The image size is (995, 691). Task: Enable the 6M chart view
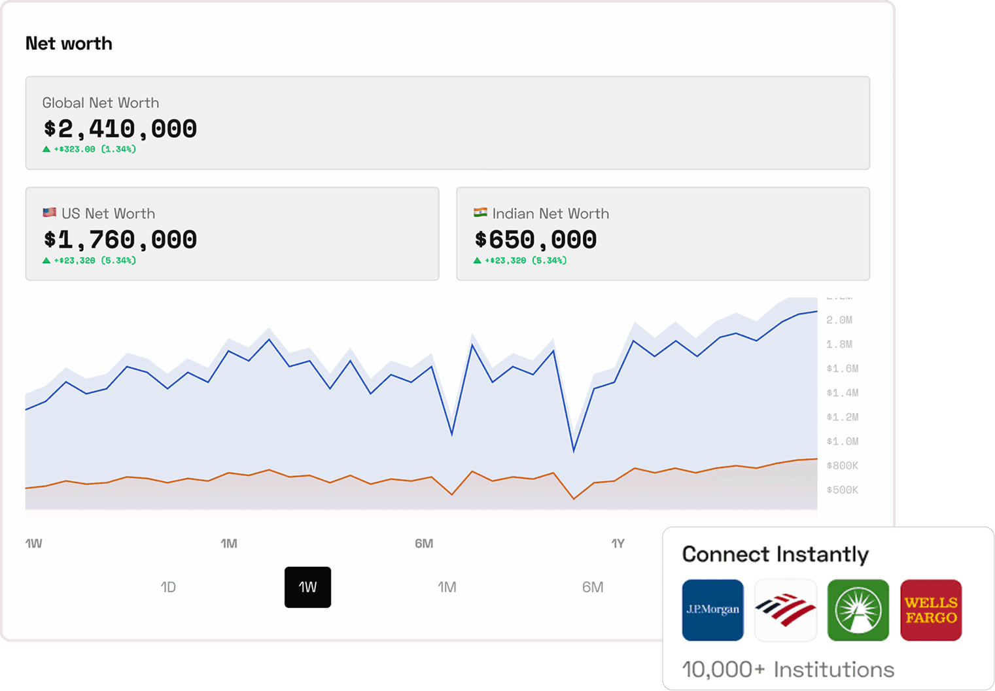[x=593, y=587]
